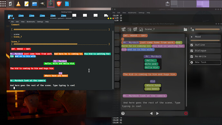Toggle the Re-Write checkbox

tap(192, 57)
